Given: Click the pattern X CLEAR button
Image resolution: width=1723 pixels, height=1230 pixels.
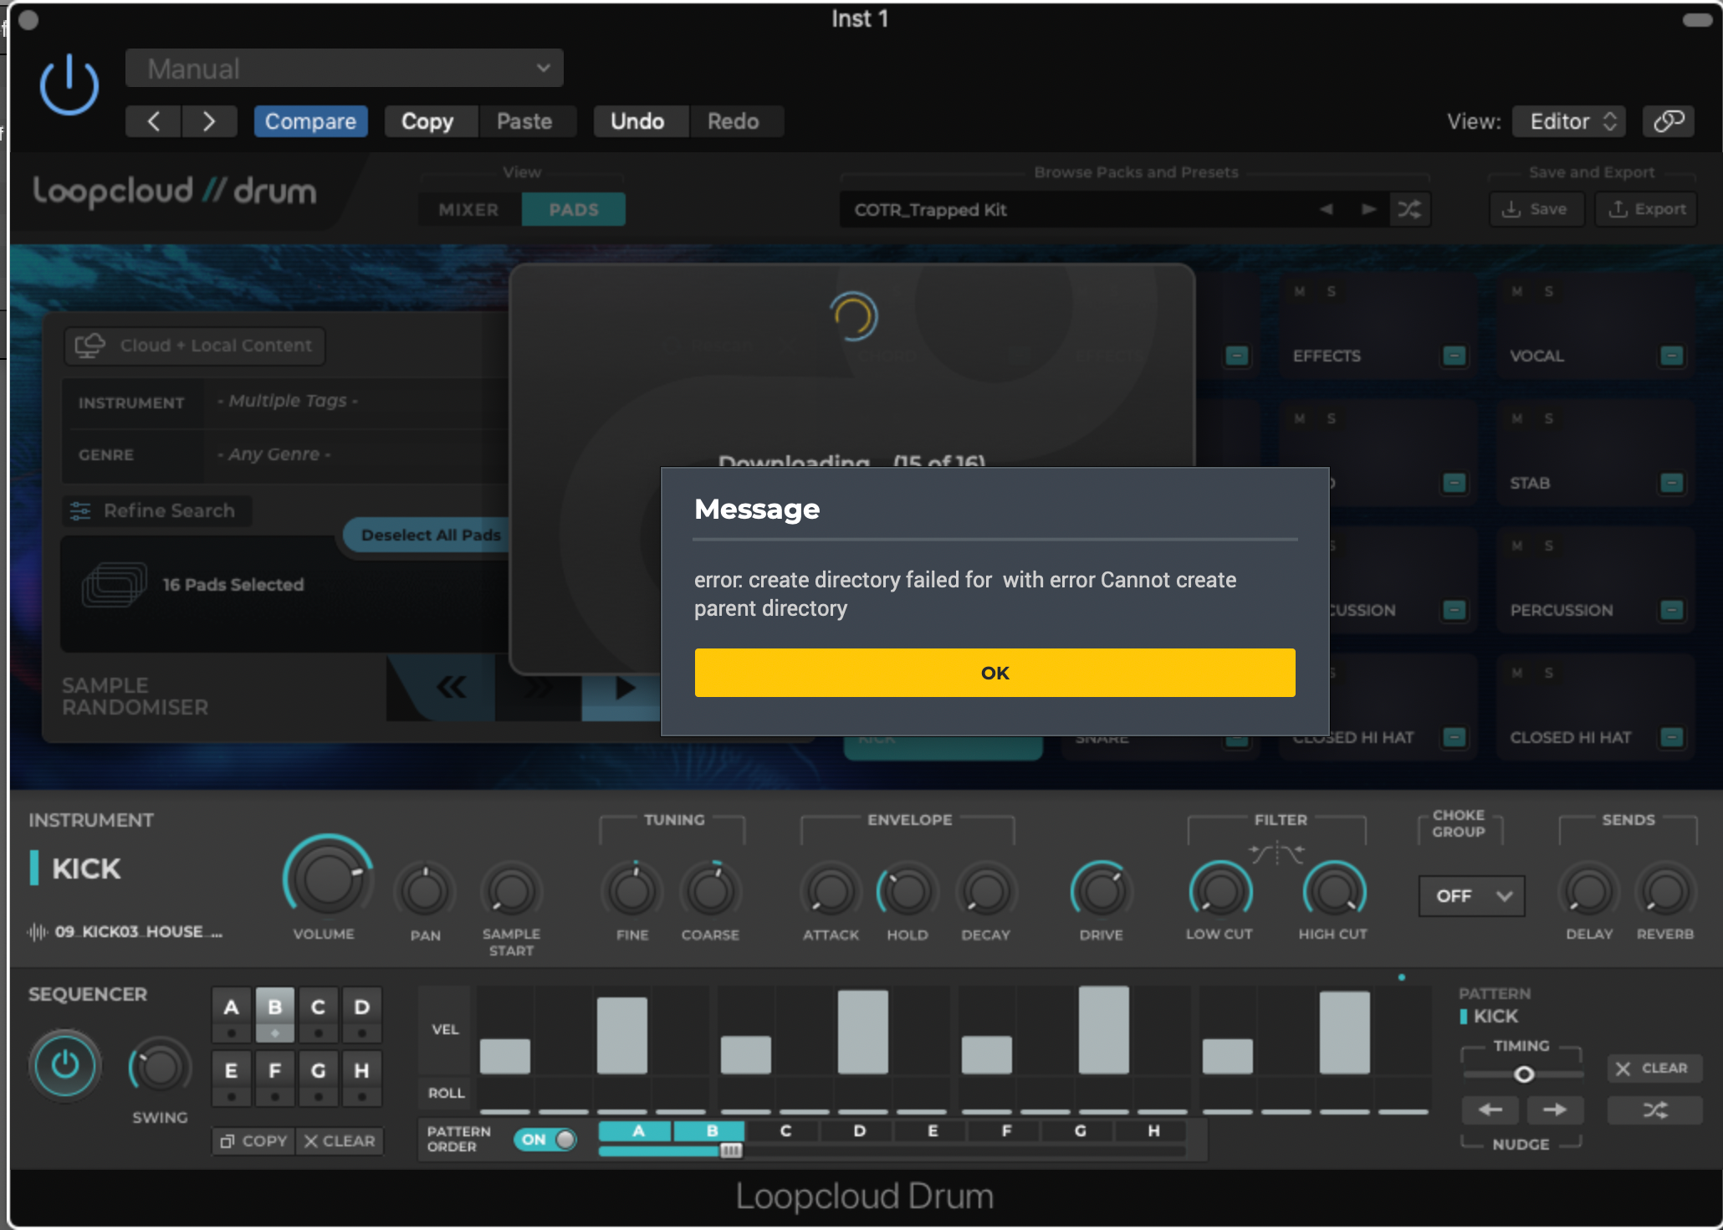Looking at the screenshot, I should point(1654,1069).
